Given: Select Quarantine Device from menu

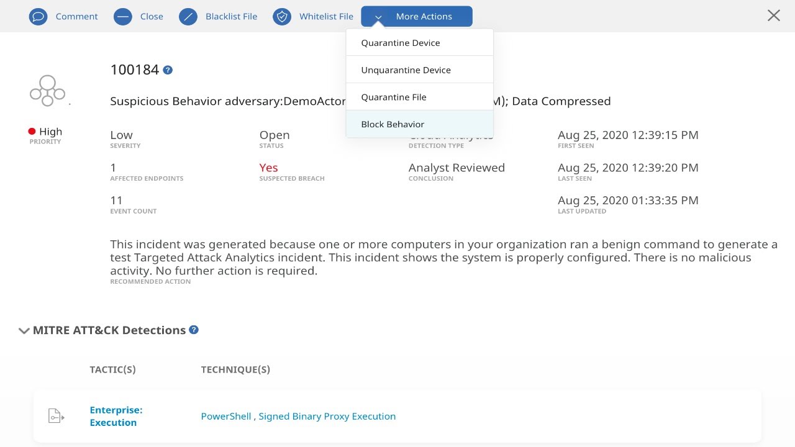Looking at the screenshot, I should tap(420, 43).
